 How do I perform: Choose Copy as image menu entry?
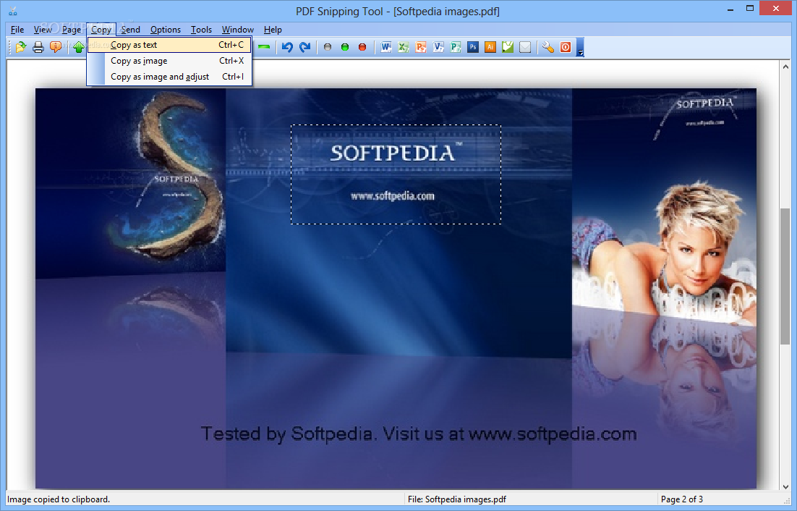click(169, 61)
